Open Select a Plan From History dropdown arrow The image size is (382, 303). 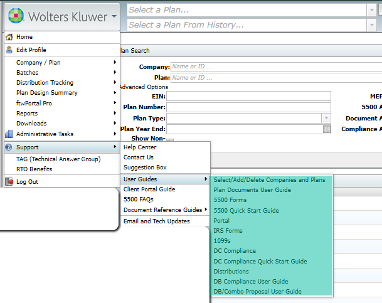pos(371,25)
